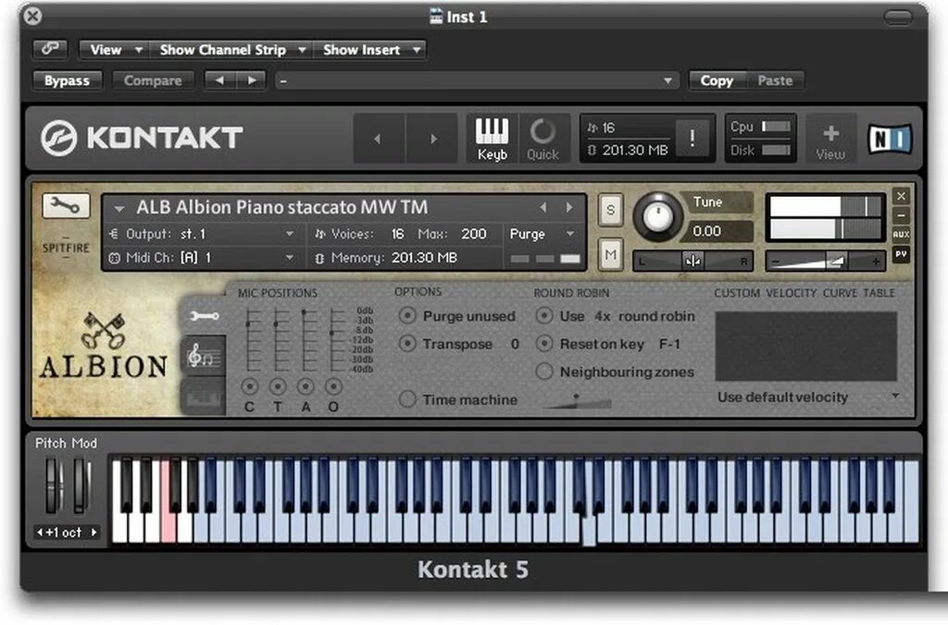Open the Purge dropdown
Image resolution: width=948 pixels, height=625 pixels.
point(541,234)
